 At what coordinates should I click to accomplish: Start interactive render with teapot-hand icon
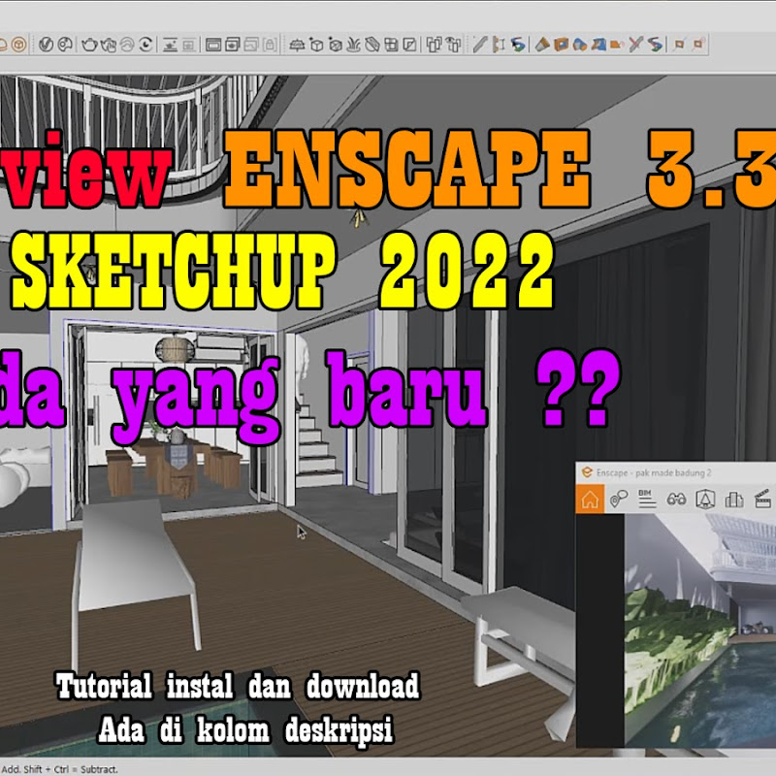coord(109,45)
